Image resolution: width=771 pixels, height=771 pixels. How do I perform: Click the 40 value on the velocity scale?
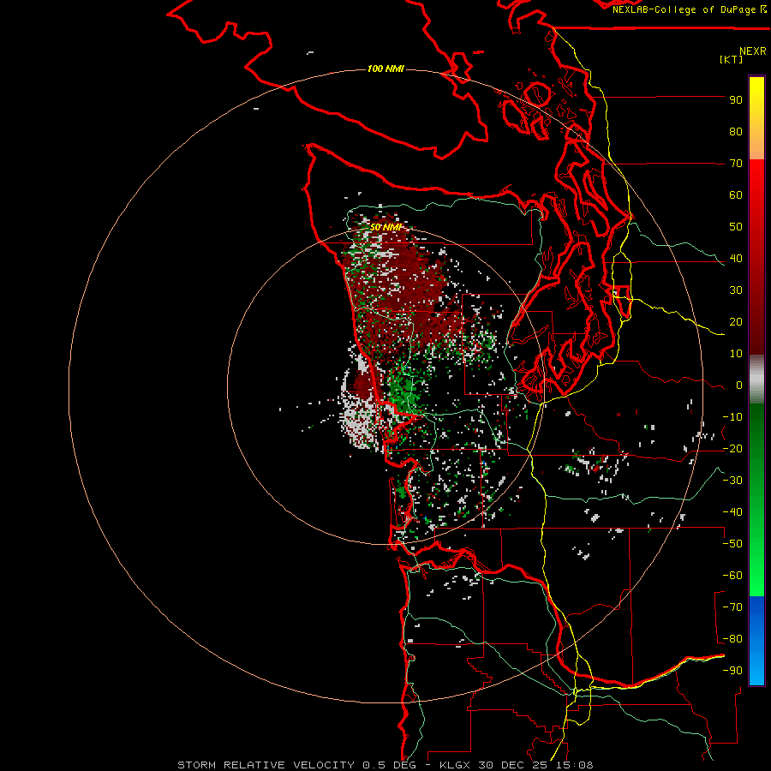coord(736,259)
